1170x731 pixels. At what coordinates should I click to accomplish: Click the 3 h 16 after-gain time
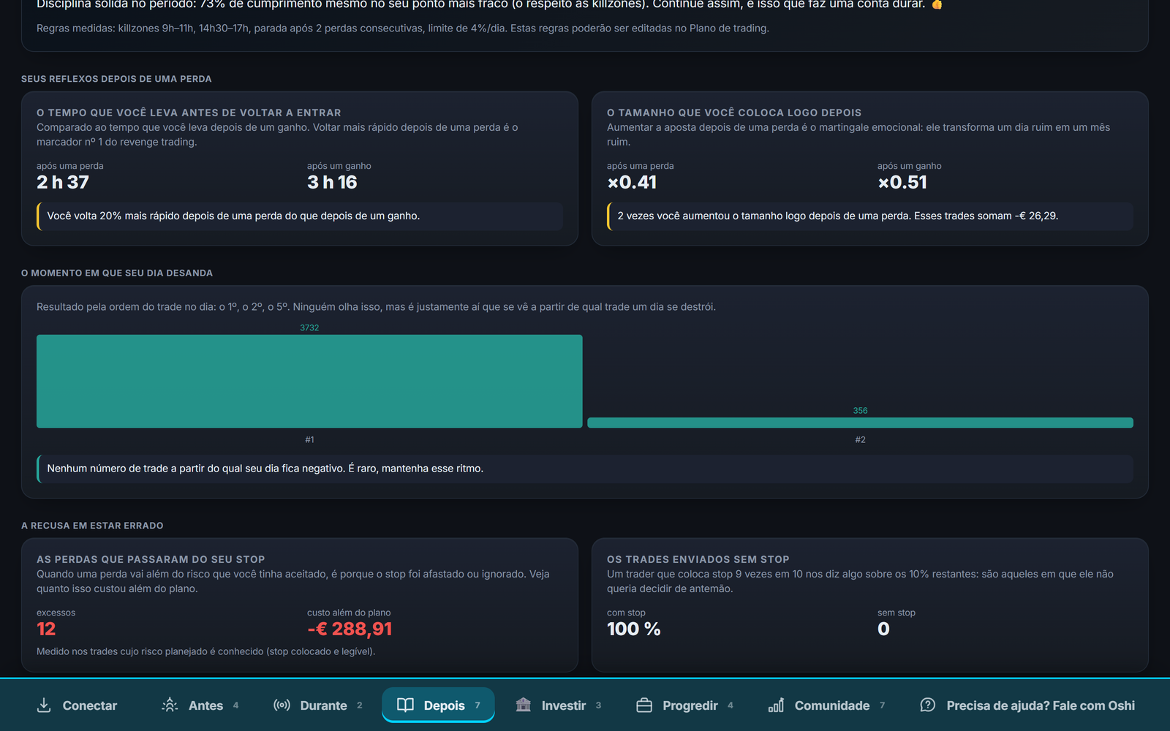(x=332, y=182)
